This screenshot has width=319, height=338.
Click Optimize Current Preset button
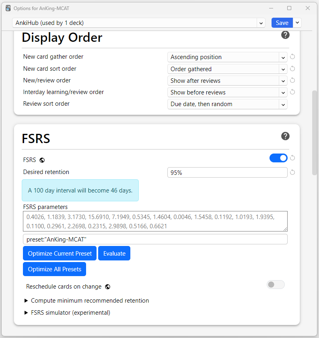60,253
